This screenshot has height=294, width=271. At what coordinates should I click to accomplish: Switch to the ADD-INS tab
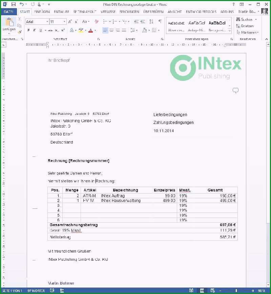pyautogui.click(x=227, y=12)
